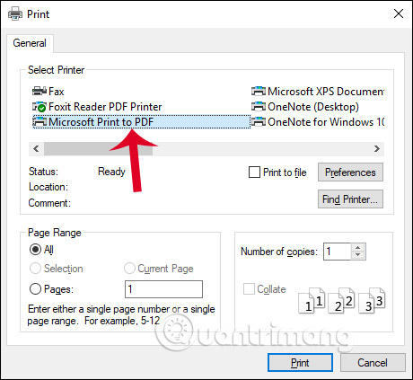Image resolution: width=413 pixels, height=380 pixels.
Task: Select the Current Page radio button
Action: point(129,269)
